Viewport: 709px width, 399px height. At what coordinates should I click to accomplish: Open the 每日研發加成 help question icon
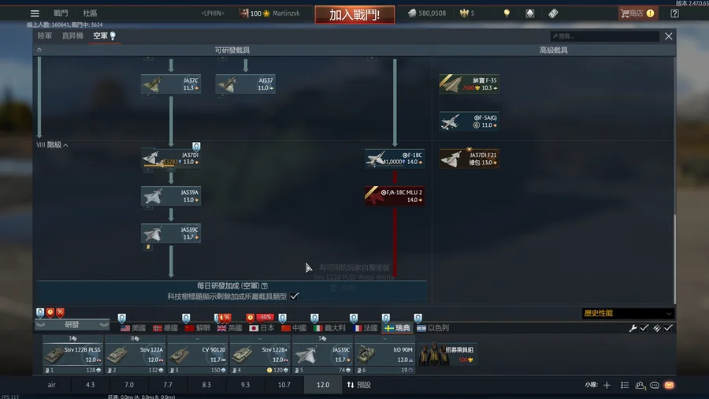click(x=265, y=286)
